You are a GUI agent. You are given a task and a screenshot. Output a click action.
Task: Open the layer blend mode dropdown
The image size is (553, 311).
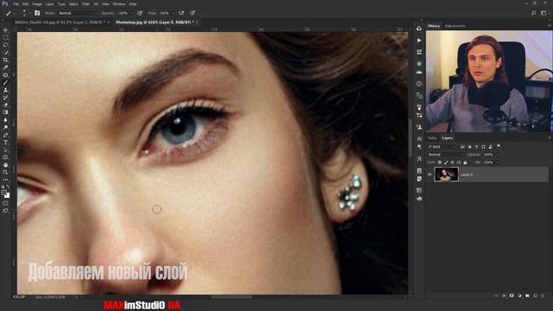(x=446, y=155)
